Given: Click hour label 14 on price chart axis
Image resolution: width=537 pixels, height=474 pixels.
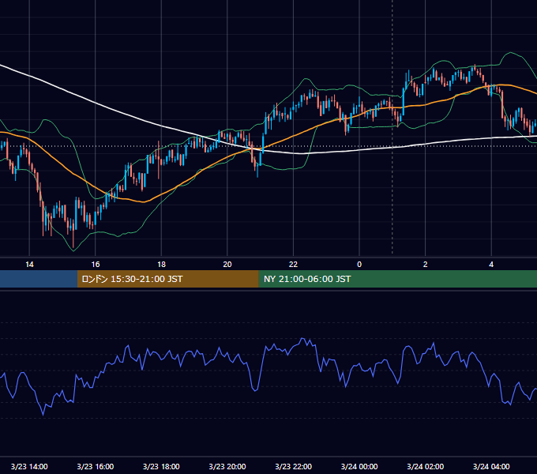Looking at the screenshot, I should coord(29,265).
